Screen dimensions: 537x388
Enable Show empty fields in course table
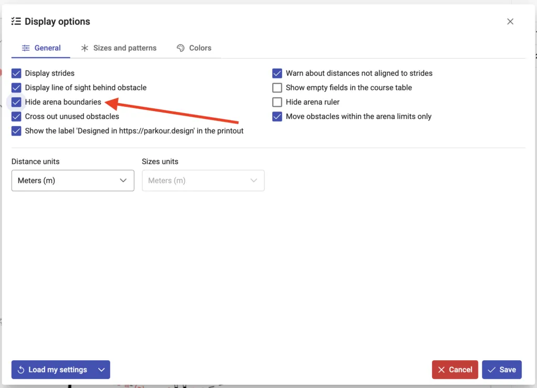(x=277, y=87)
